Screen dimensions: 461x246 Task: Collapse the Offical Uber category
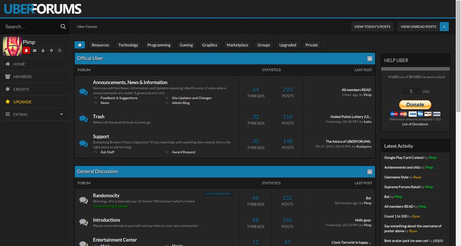(370, 59)
